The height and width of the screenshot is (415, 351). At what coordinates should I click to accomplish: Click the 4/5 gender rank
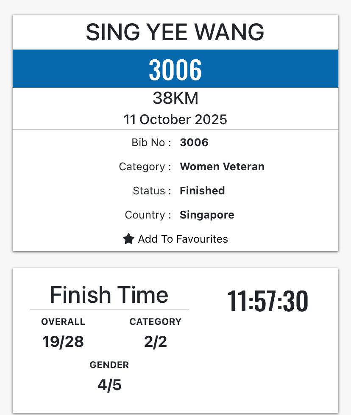click(109, 385)
